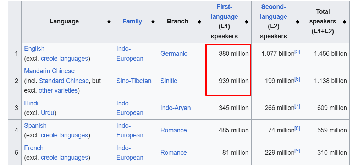The width and height of the screenshot is (358, 165).
Task: Open the Sino-Tibetan family link
Action: [x=134, y=81]
